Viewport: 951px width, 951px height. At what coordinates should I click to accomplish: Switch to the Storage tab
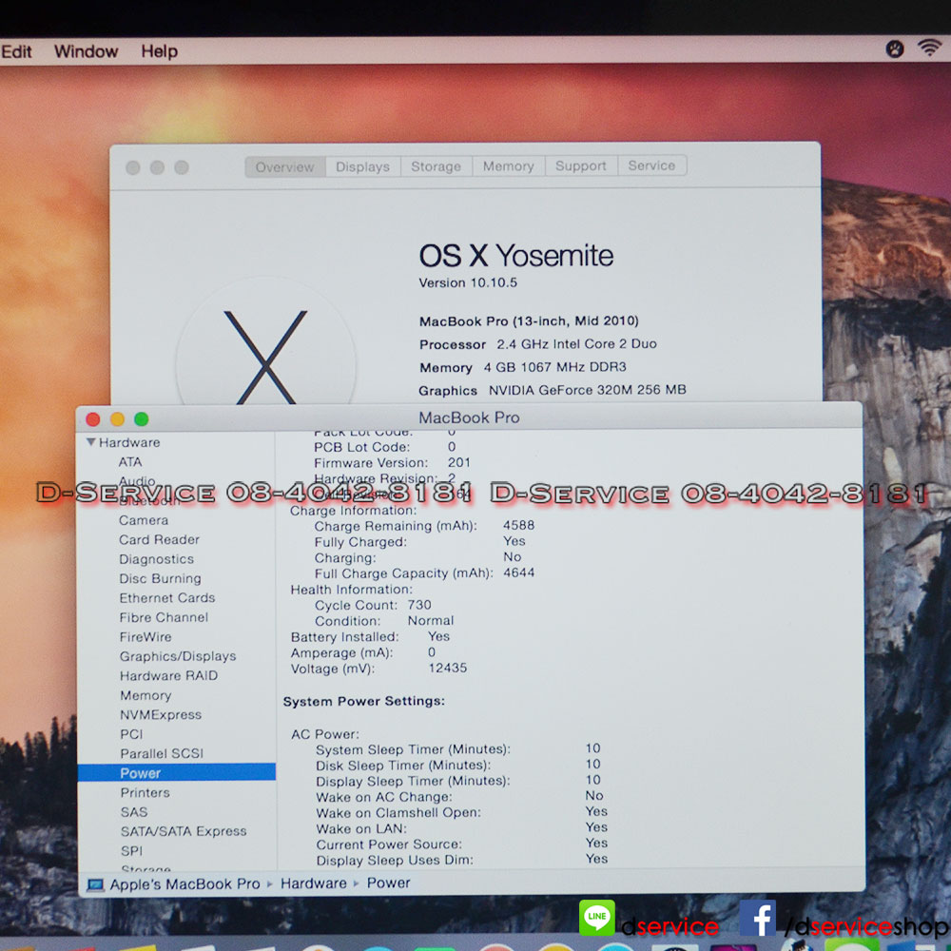click(437, 166)
